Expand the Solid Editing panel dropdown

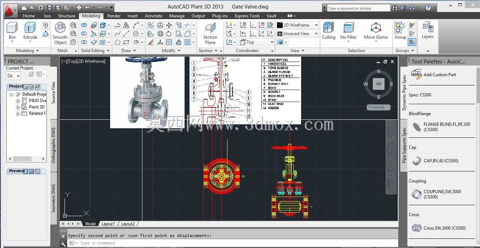coord(95,51)
